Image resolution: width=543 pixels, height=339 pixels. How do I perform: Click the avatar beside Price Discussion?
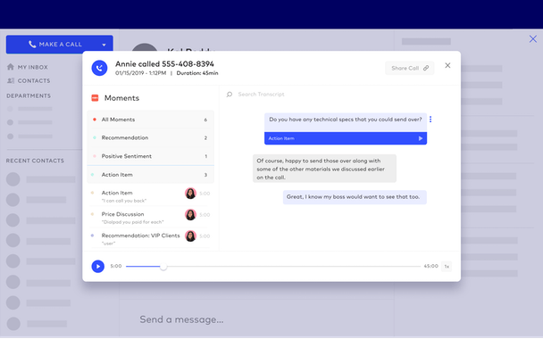190,215
